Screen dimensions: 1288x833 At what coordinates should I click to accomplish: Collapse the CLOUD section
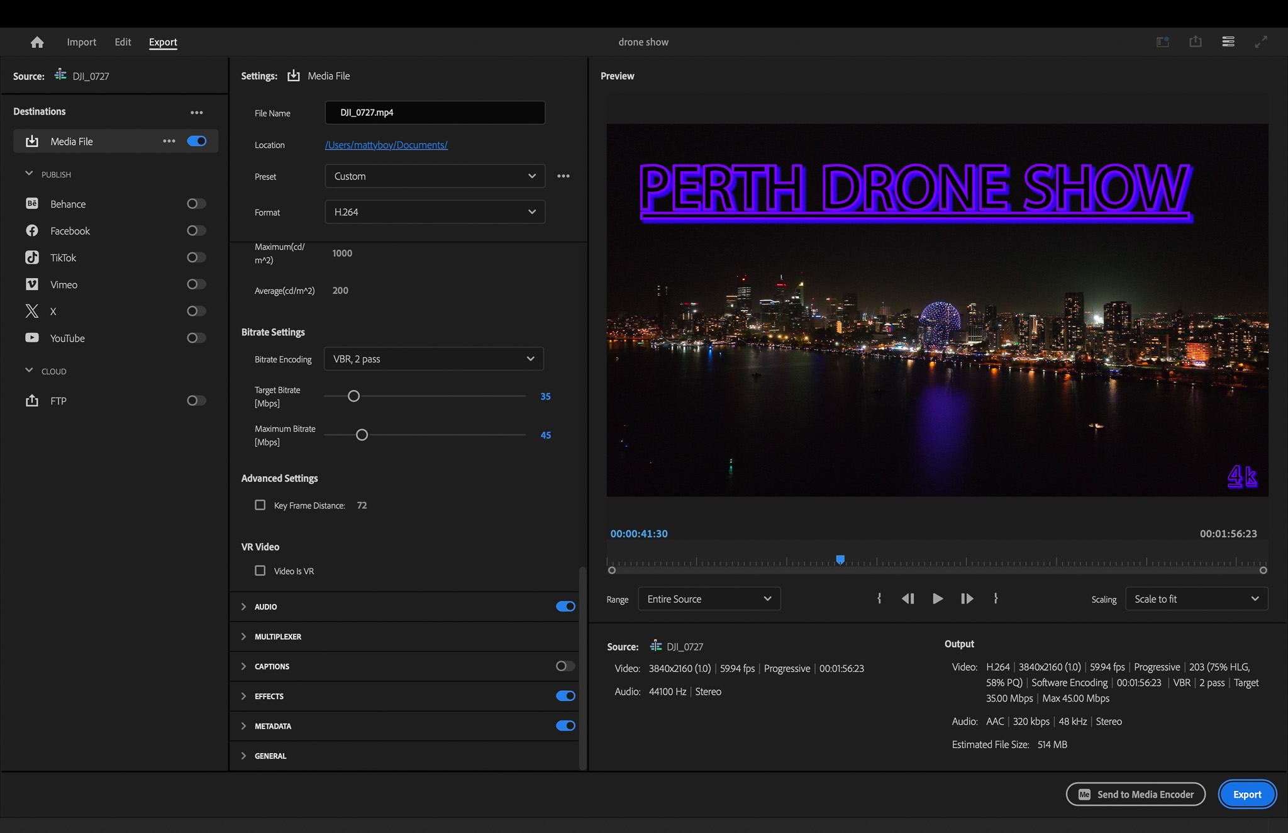click(29, 371)
